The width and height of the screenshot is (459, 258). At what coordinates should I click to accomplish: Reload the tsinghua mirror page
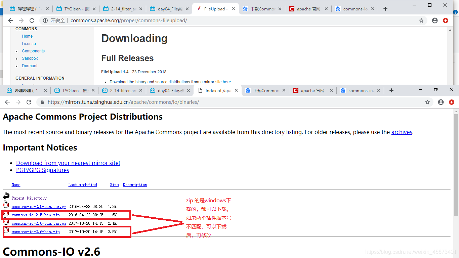coord(29,102)
